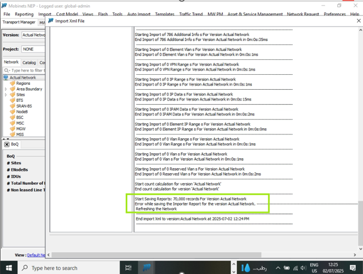The height and width of the screenshot is (274, 363).
Task: Click the network tree filter field
Action: (x=25, y=70)
